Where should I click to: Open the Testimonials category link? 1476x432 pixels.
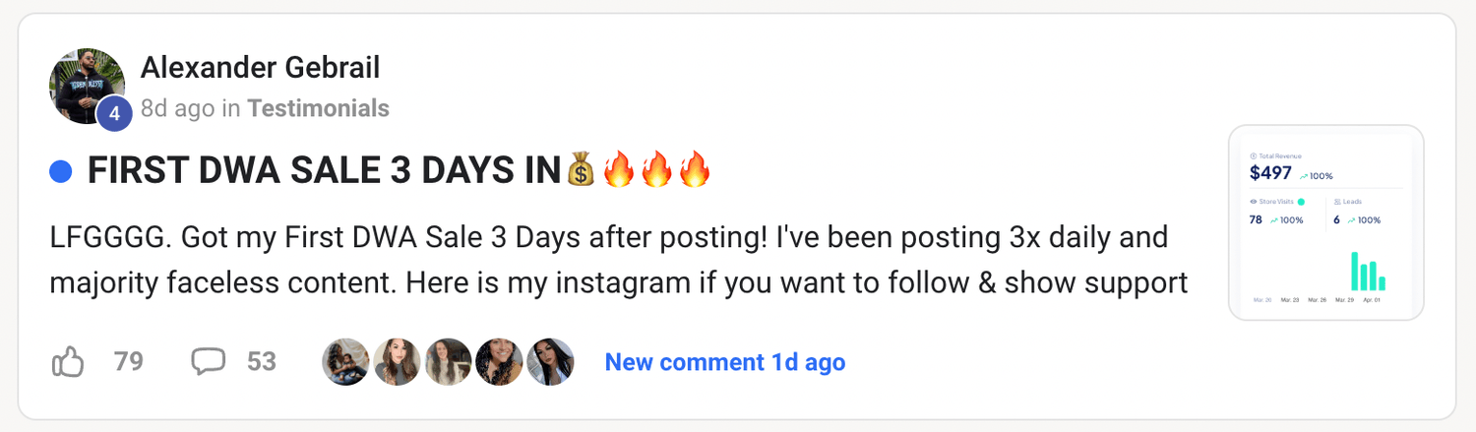point(318,108)
